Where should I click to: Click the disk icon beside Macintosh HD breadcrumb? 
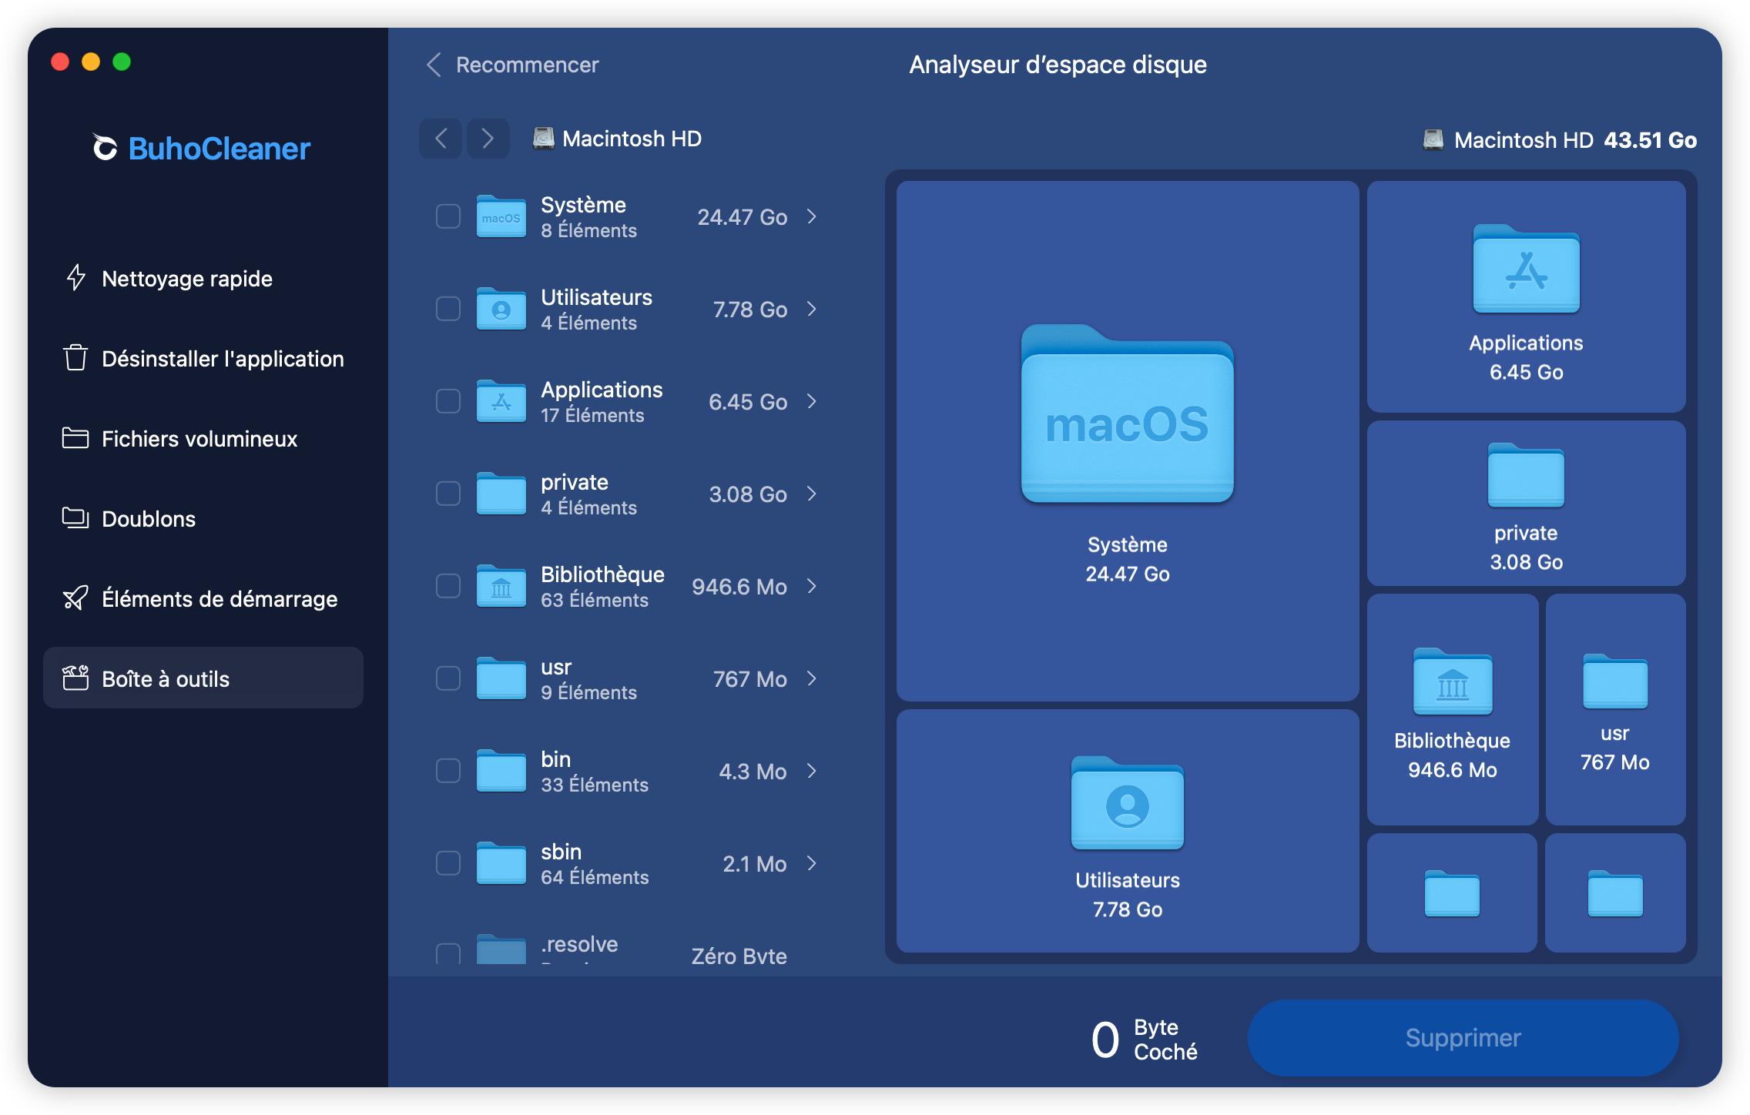(x=544, y=139)
